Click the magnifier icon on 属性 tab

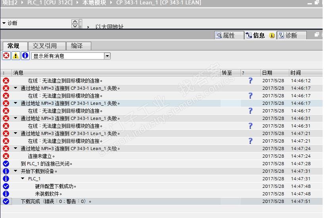point(219,35)
